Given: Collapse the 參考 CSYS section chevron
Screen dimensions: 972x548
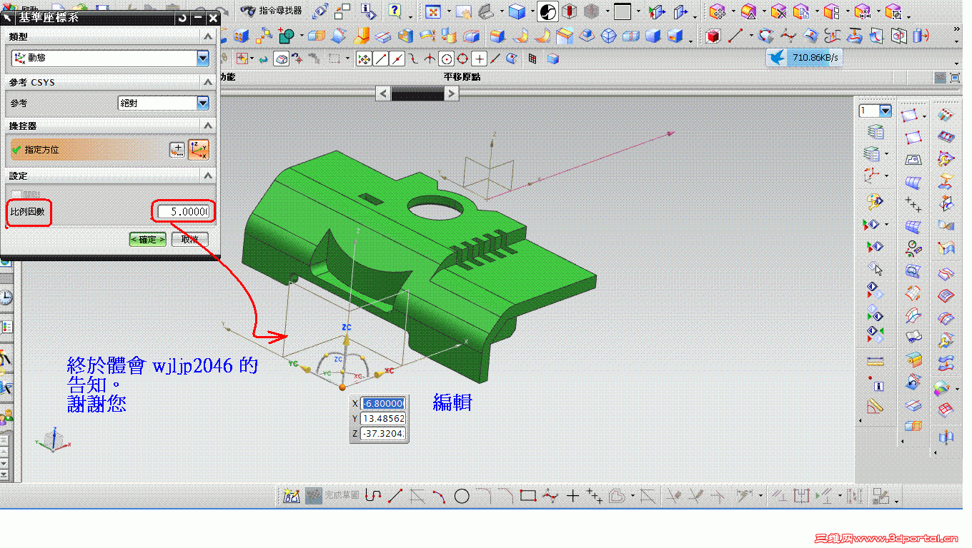Looking at the screenshot, I should [207, 83].
